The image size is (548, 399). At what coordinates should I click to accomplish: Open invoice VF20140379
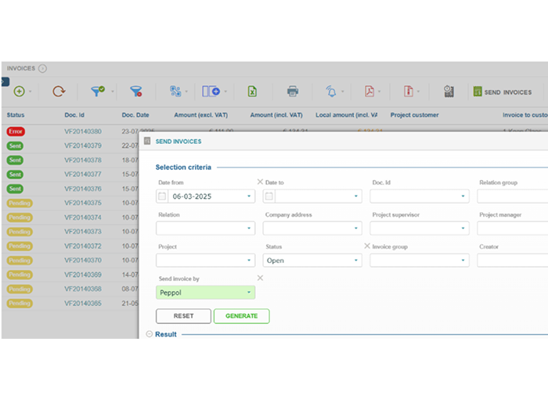(x=83, y=146)
